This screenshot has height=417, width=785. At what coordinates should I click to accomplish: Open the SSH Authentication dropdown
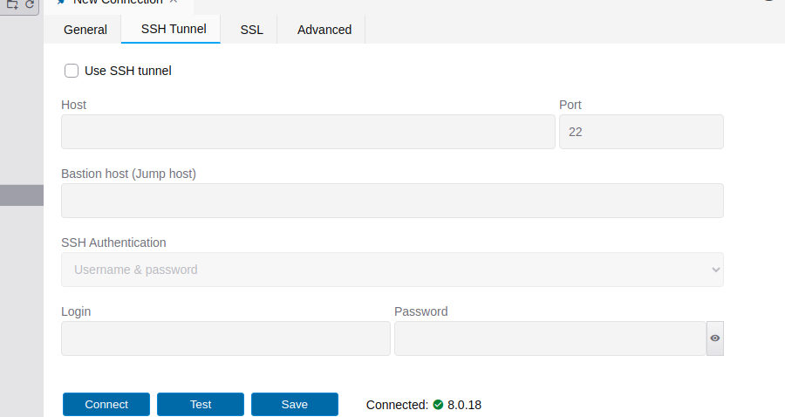(x=392, y=270)
